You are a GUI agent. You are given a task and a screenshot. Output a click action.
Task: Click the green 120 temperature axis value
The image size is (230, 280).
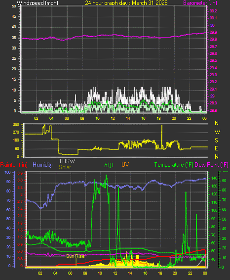pyautogui.click(x=214, y=194)
